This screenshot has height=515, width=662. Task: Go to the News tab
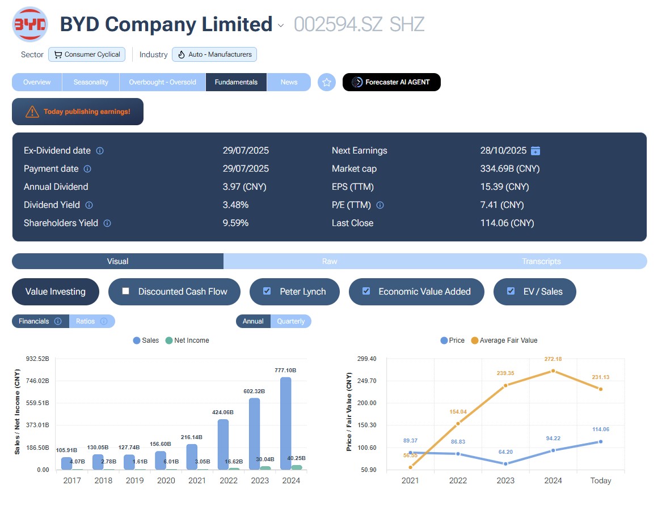(289, 82)
